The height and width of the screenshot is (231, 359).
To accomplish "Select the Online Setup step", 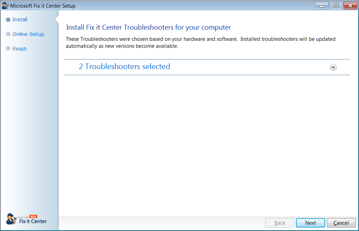I will pyautogui.click(x=28, y=34).
